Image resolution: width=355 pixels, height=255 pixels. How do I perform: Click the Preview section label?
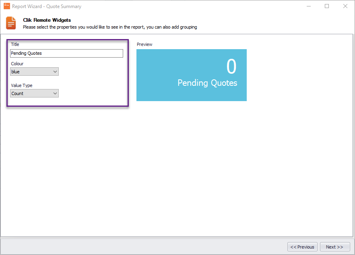coord(144,44)
